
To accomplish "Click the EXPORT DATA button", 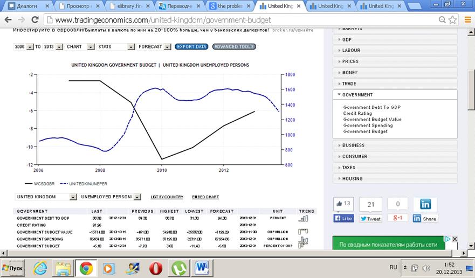I will tap(191, 47).
